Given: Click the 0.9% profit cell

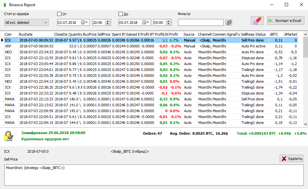Looking at the screenshot, I should (x=176, y=99).
